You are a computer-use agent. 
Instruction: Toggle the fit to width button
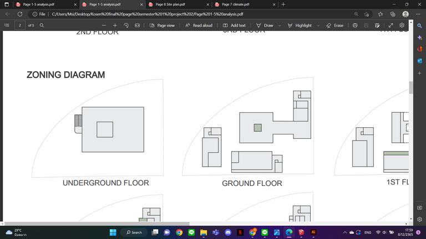tap(137, 25)
